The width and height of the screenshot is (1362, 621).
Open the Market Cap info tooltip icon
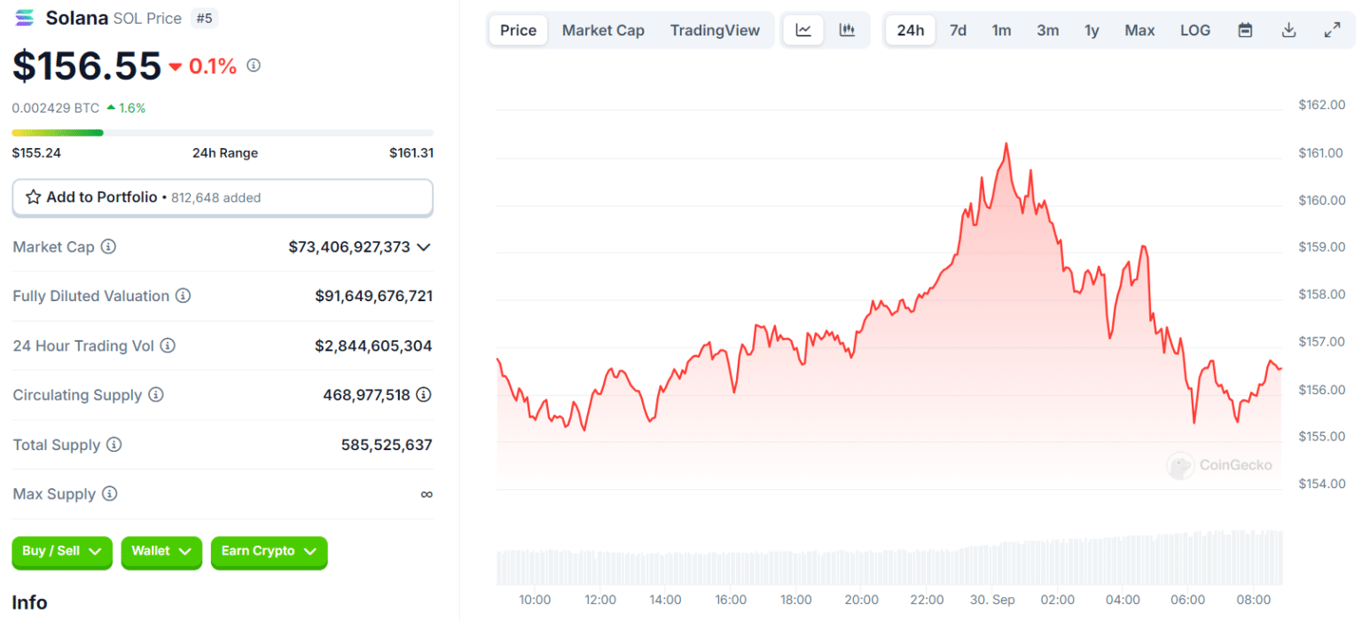tap(108, 247)
